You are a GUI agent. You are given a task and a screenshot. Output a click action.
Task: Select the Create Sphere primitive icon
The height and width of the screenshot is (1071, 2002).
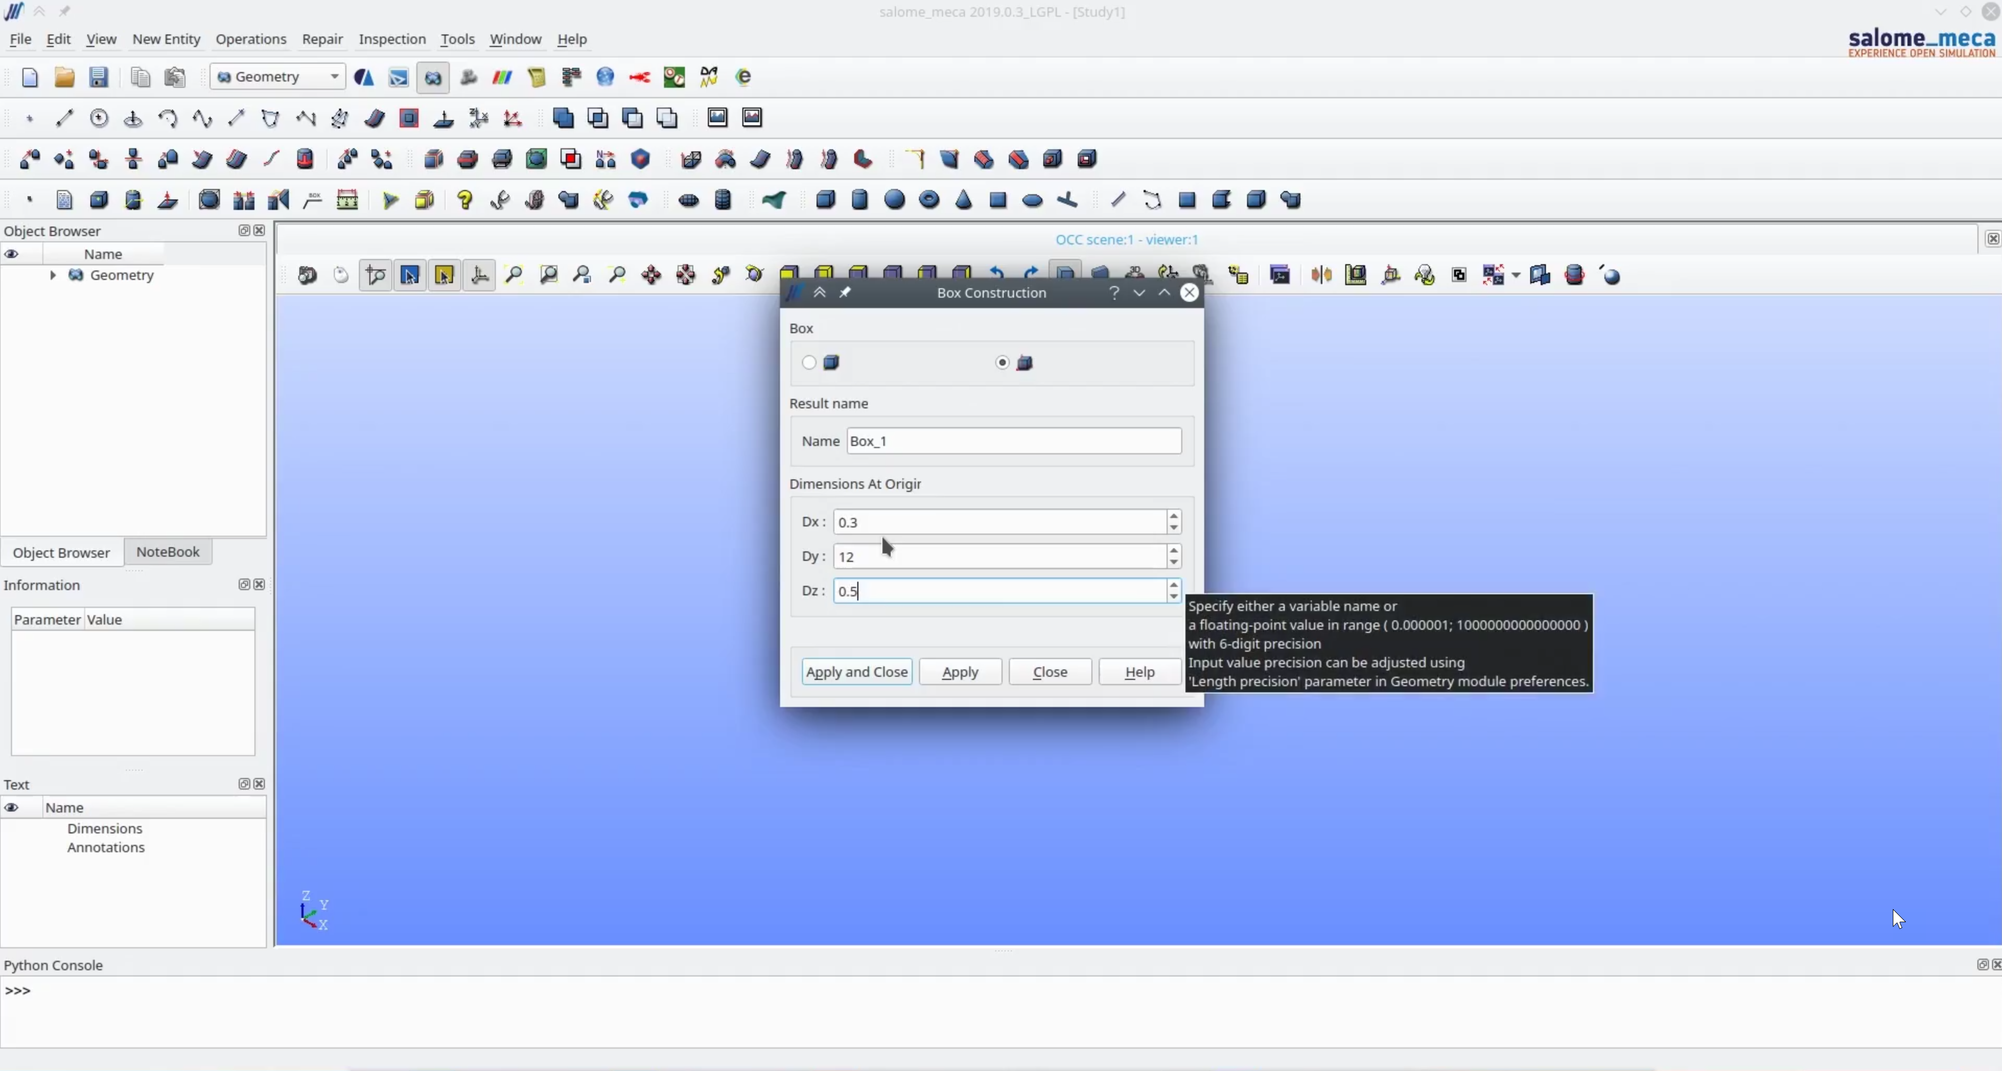pyautogui.click(x=894, y=201)
